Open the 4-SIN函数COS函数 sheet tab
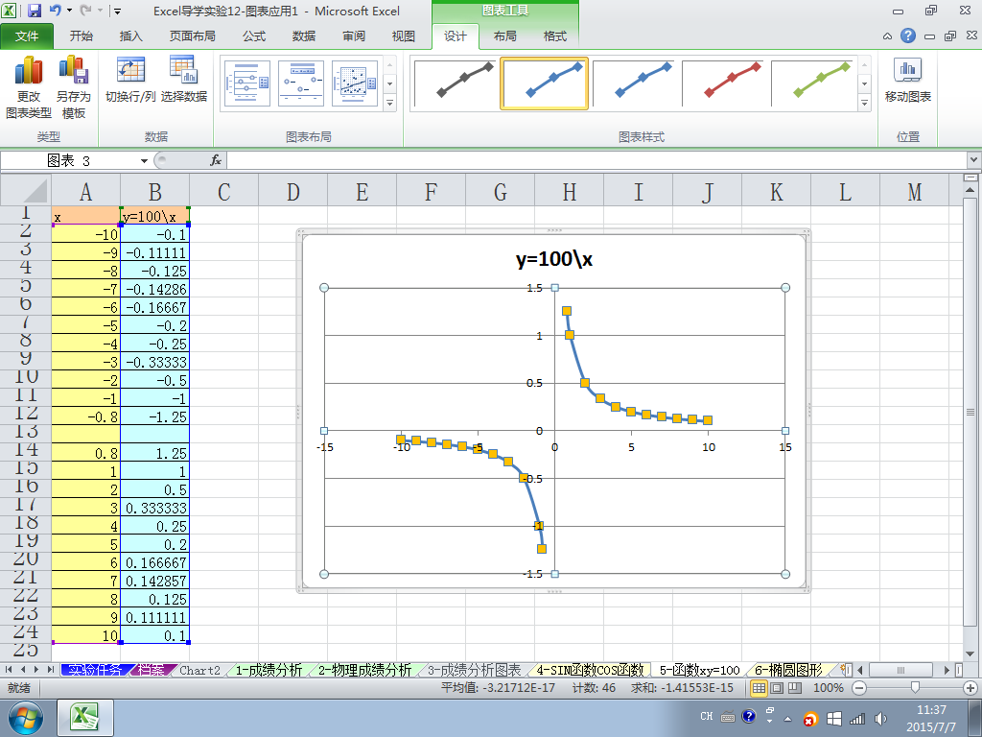This screenshot has height=737, width=982. tap(590, 670)
